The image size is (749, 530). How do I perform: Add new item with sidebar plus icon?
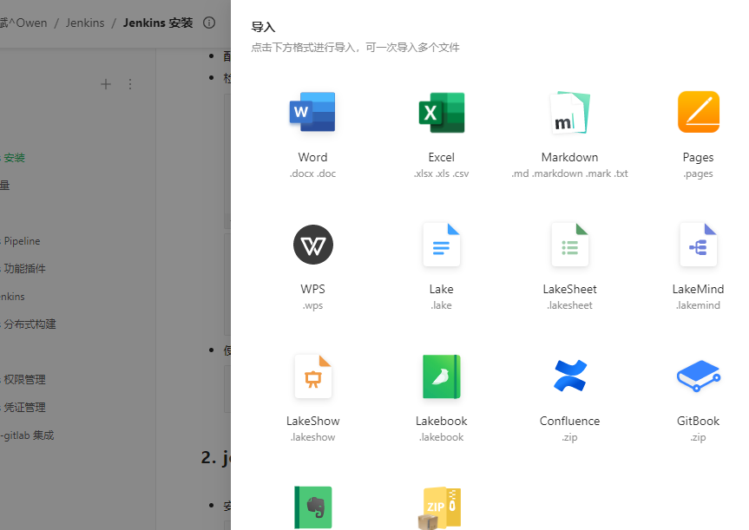[x=106, y=84]
